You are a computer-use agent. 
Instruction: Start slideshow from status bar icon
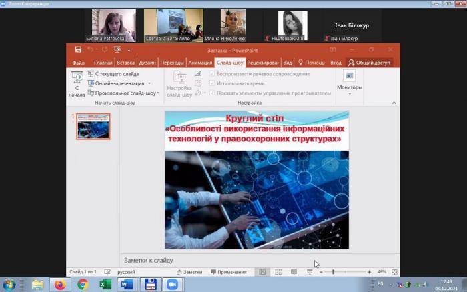(x=309, y=272)
